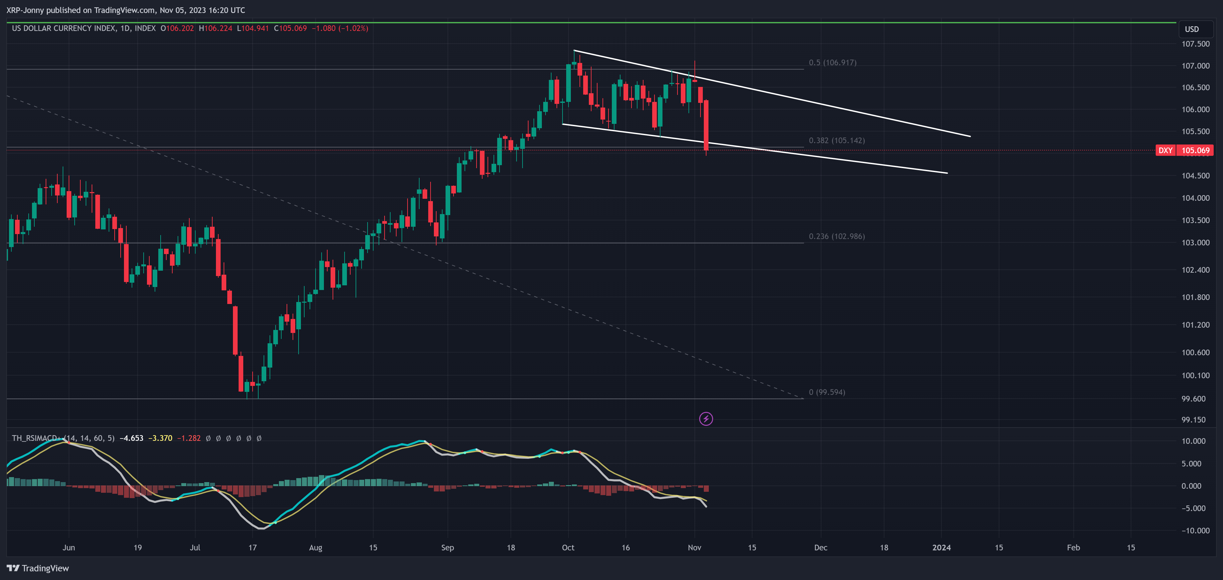Click the 0.5 (106.917) Fibonacci label
Image resolution: width=1223 pixels, height=580 pixels.
(833, 63)
